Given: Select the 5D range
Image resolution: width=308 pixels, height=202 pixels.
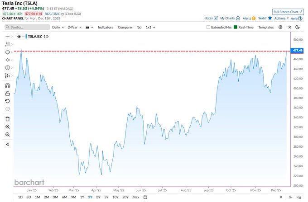Looking at the screenshot, I should [29, 197].
